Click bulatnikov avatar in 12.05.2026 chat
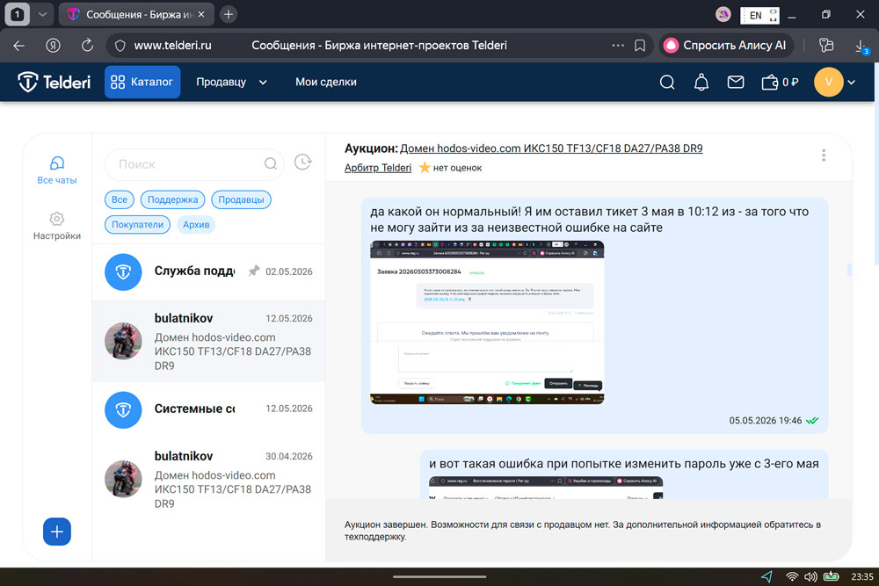This screenshot has width=879, height=586. tap(123, 341)
